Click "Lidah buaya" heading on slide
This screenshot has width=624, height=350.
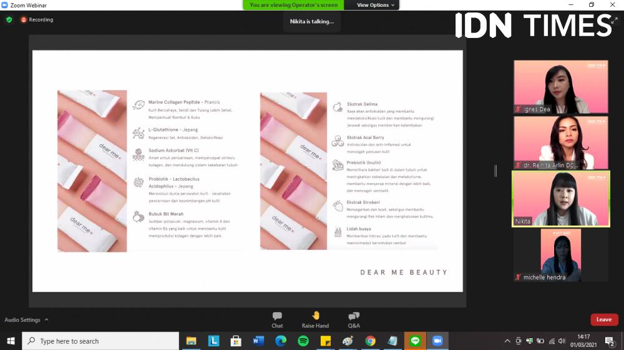[359, 229]
